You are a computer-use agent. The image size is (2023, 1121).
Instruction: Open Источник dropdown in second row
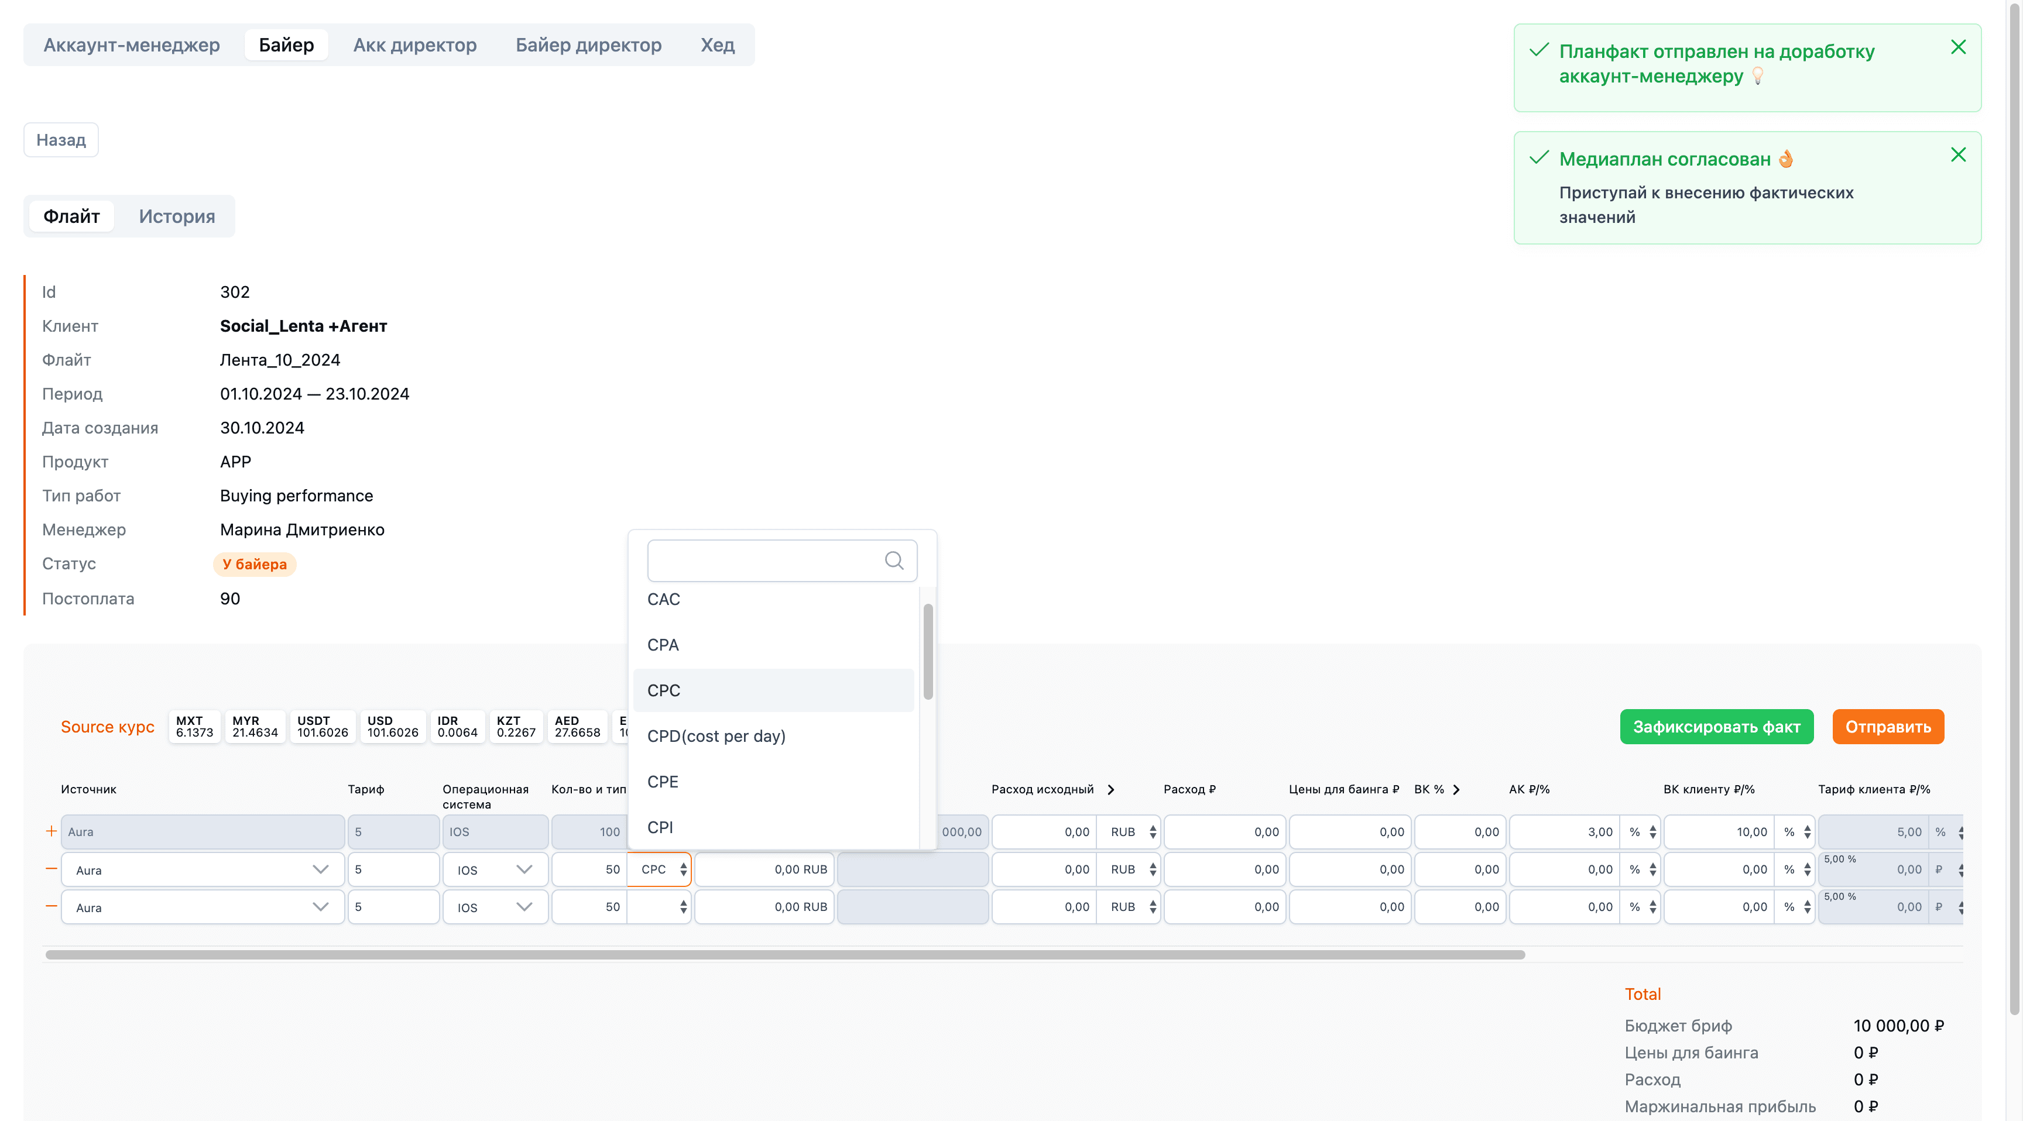click(203, 870)
